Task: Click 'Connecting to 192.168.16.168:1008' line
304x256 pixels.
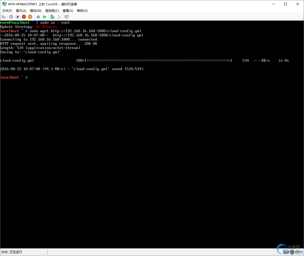Action: click(50, 39)
